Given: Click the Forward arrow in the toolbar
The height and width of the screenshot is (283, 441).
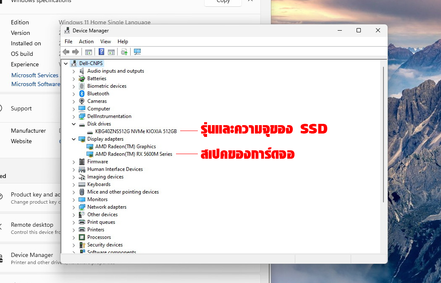Looking at the screenshot, I should [76, 52].
